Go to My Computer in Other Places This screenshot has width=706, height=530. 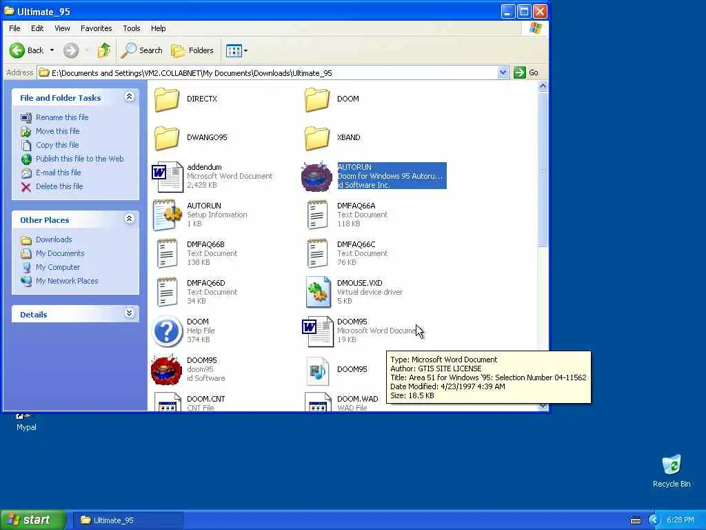tap(58, 267)
